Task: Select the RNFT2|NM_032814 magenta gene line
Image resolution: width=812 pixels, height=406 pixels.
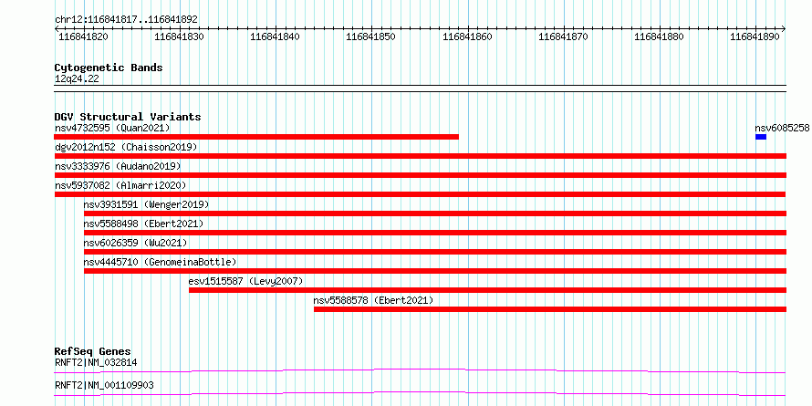Action: (420, 370)
